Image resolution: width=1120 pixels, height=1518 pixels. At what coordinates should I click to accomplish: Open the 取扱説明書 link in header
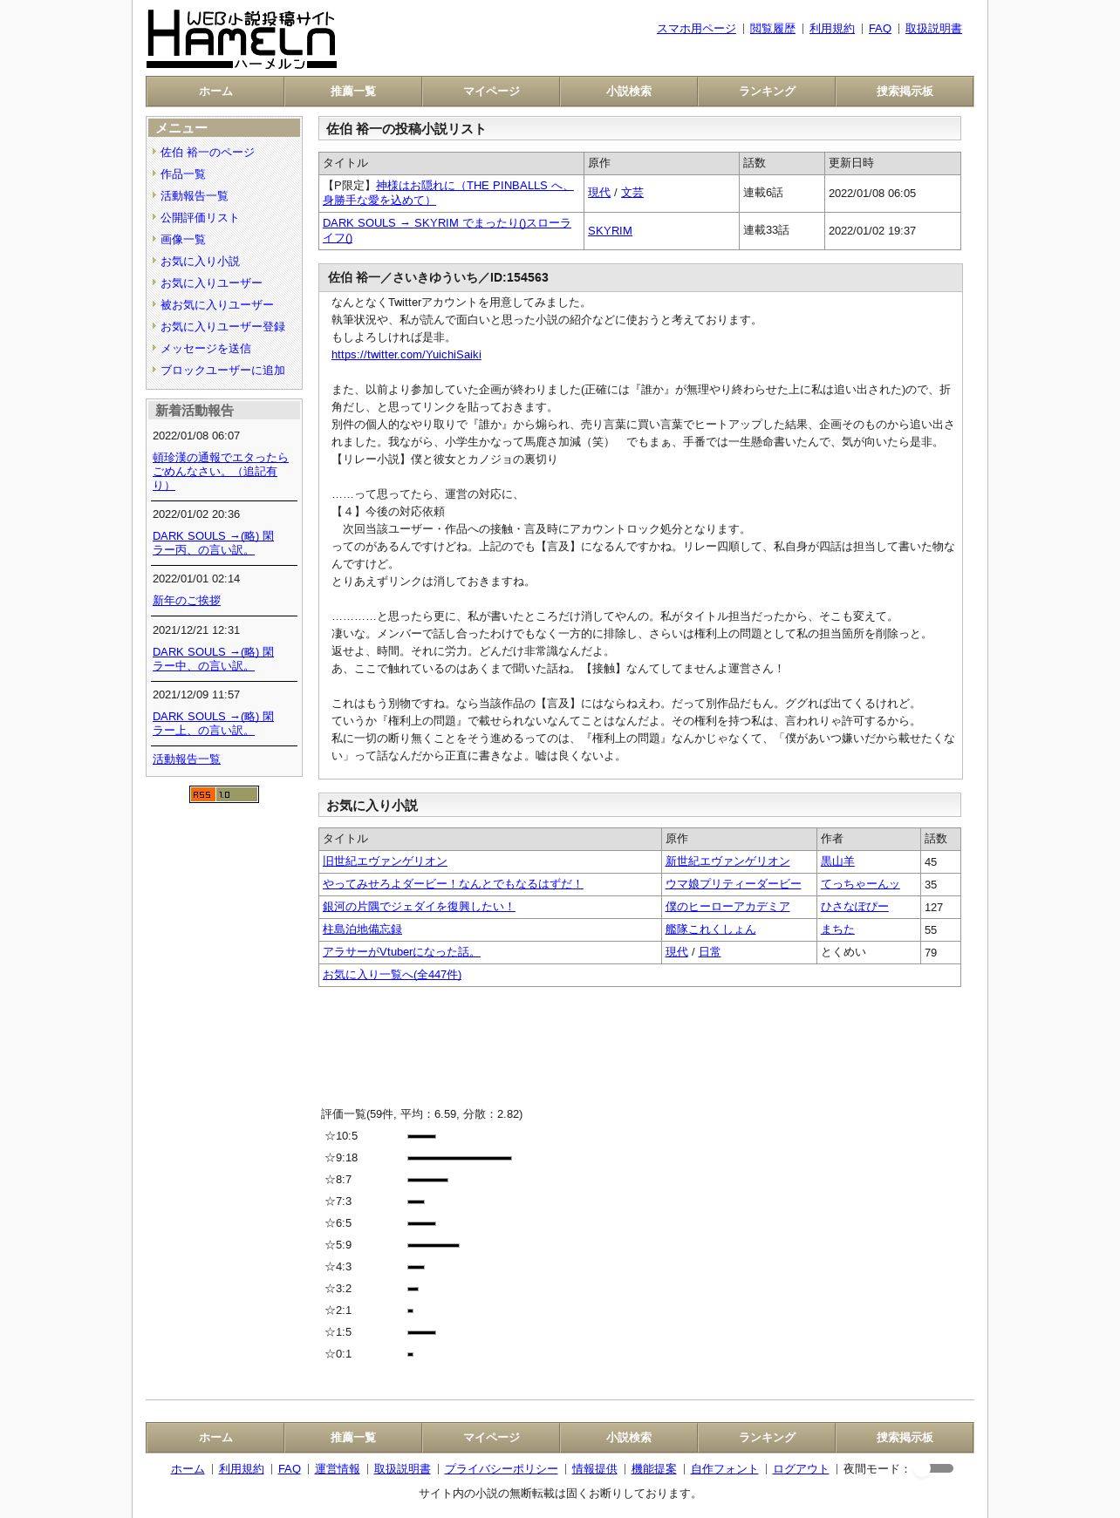pos(933,29)
